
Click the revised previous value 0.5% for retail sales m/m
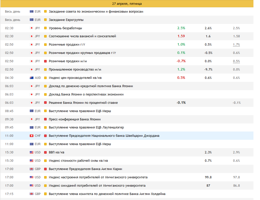coord(237,61)
